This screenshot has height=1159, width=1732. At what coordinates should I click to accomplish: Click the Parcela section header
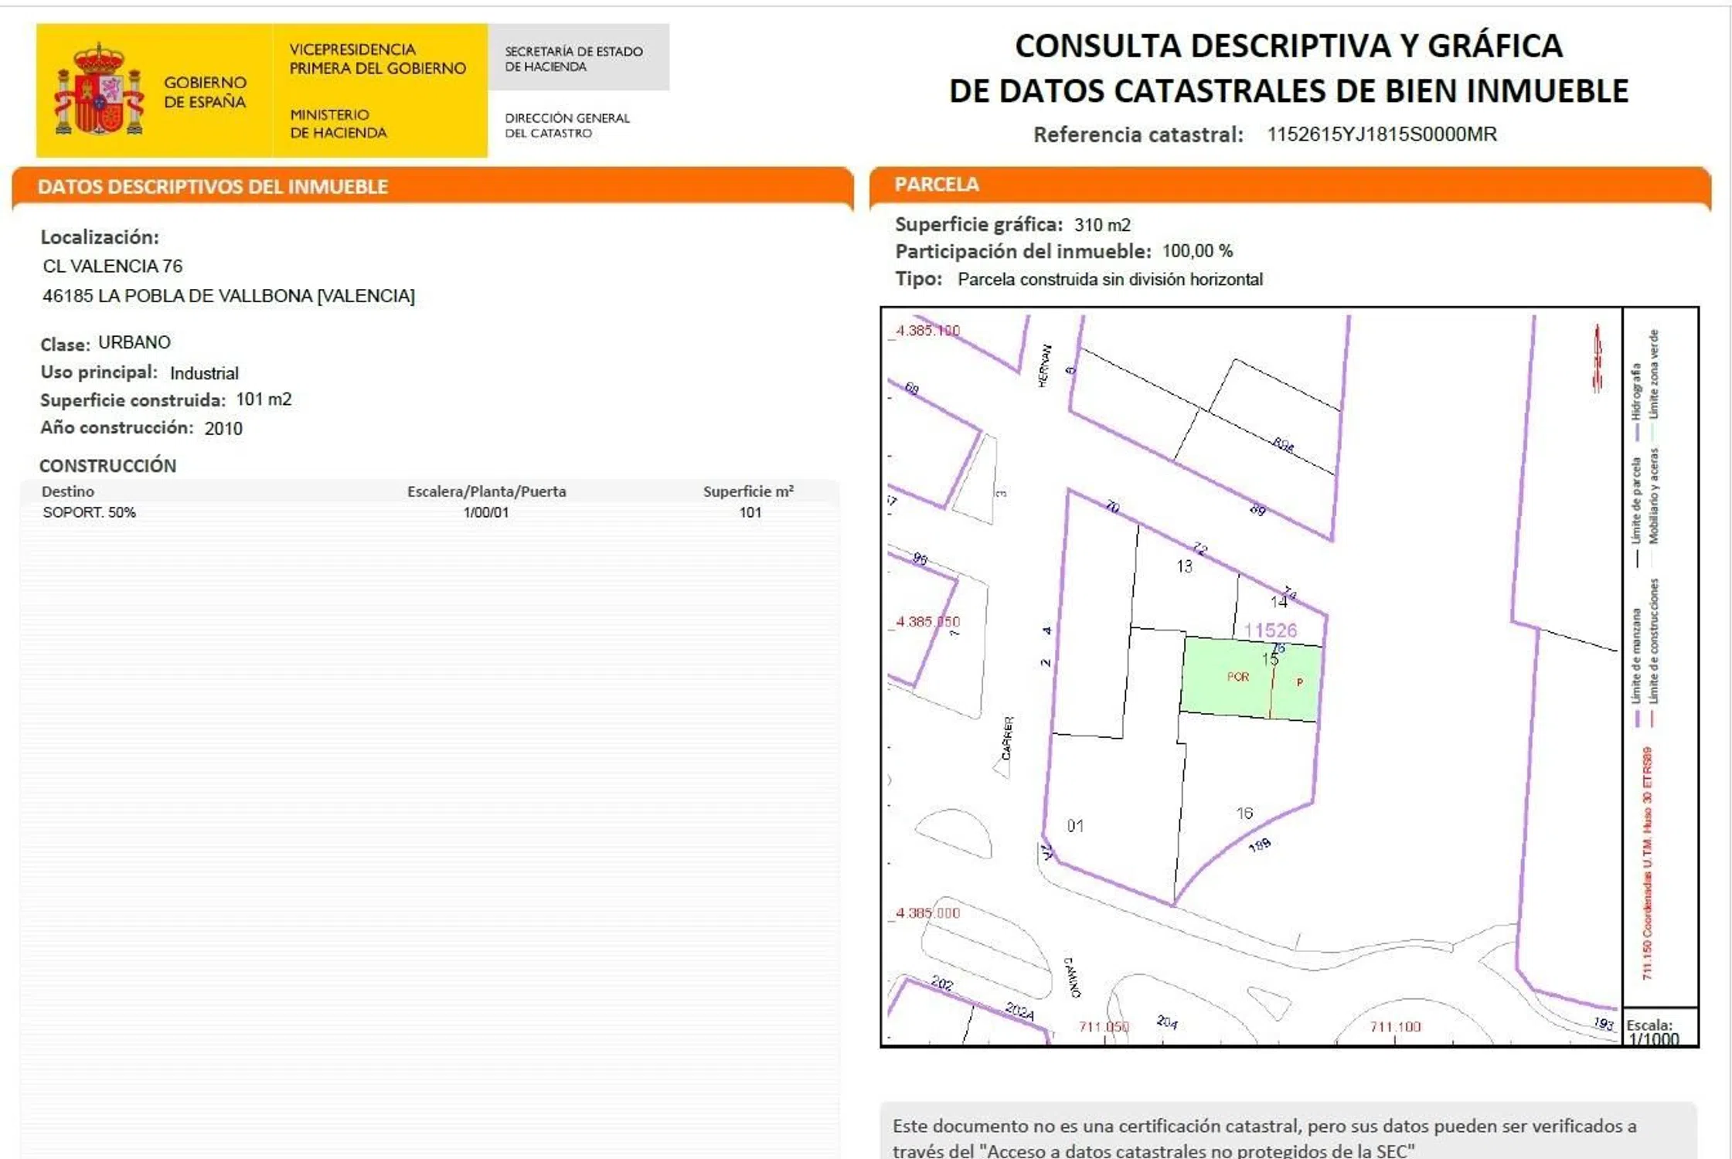pyautogui.click(x=936, y=185)
